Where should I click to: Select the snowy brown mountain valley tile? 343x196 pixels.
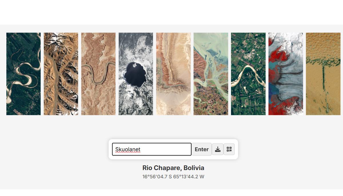61,74
